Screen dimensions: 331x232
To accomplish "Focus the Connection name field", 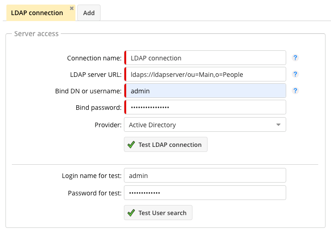I will (206, 58).
